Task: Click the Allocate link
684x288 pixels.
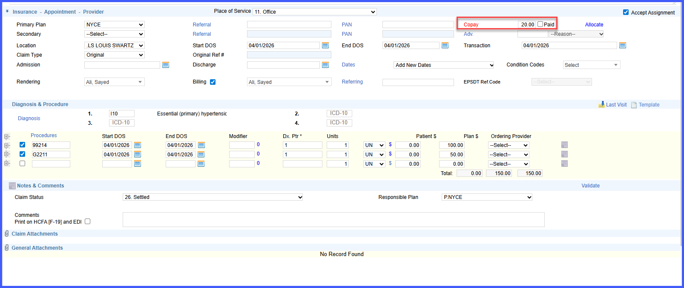Action: (594, 25)
